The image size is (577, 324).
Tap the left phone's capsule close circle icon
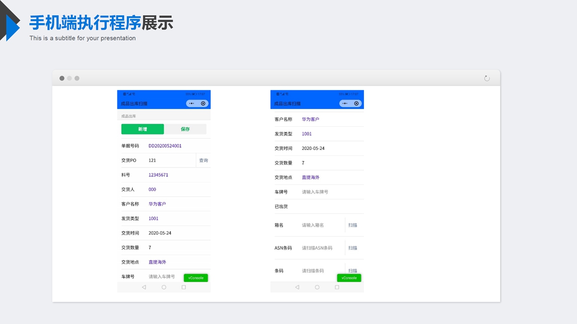coord(203,103)
